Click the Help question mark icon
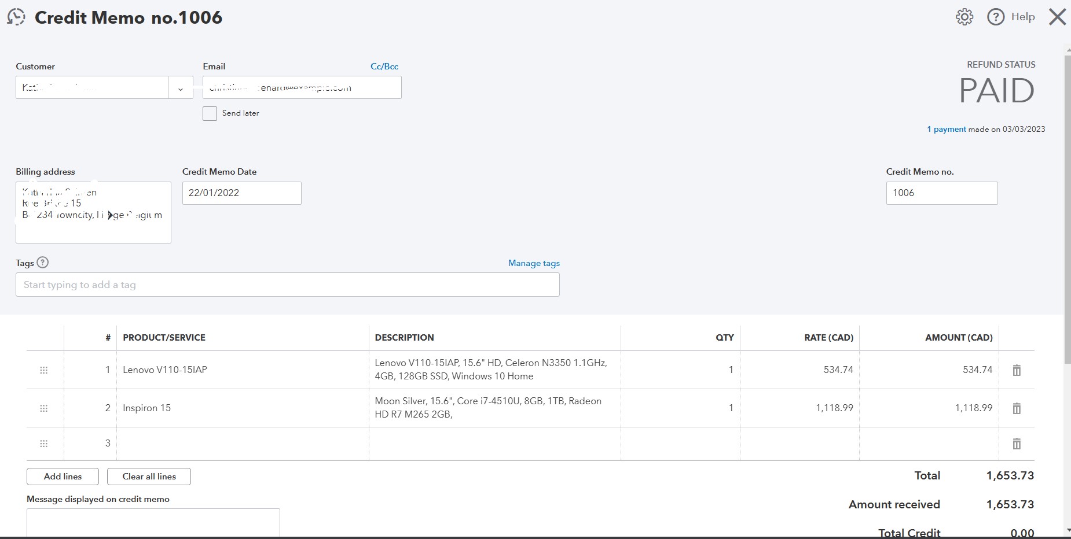1071x539 pixels. point(996,17)
